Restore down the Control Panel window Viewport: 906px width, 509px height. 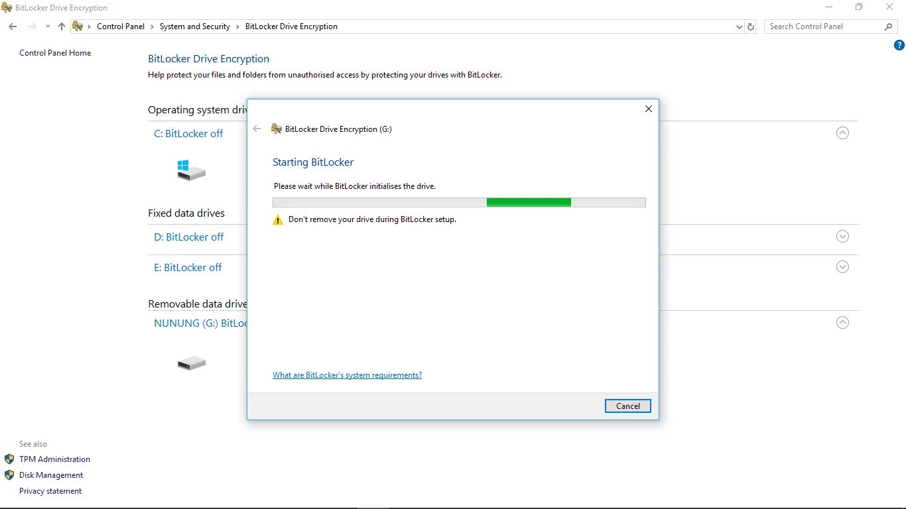point(859,7)
